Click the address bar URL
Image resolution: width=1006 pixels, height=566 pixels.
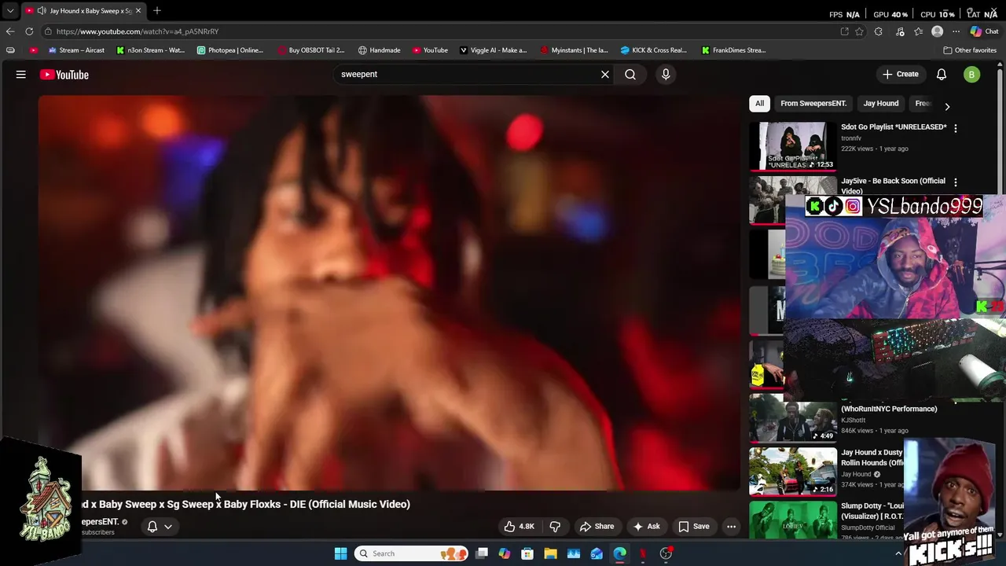(x=138, y=31)
